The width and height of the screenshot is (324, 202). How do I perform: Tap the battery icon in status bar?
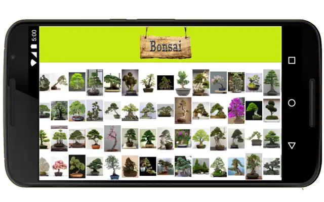click(34, 46)
